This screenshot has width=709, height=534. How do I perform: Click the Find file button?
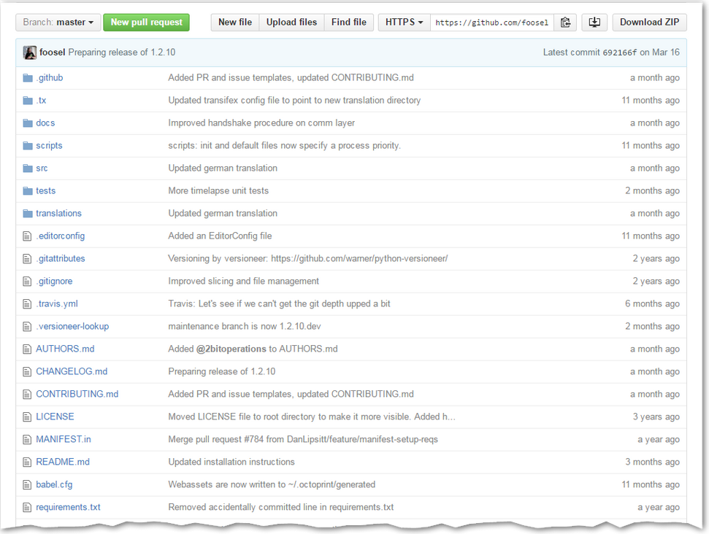click(349, 23)
